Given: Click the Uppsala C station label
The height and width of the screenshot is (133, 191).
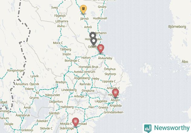Looking at the screenshot, I should tap(109, 81).
